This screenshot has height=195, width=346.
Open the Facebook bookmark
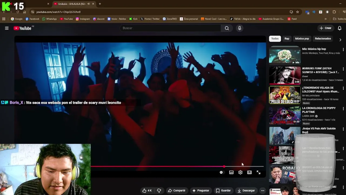pos(32,19)
